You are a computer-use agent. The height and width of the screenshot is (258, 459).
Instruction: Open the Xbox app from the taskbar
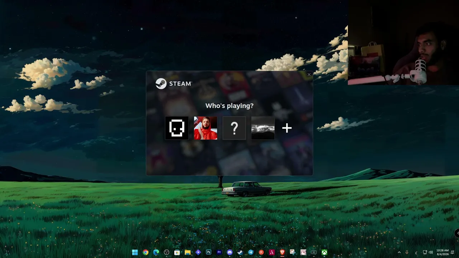coord(324,252)
